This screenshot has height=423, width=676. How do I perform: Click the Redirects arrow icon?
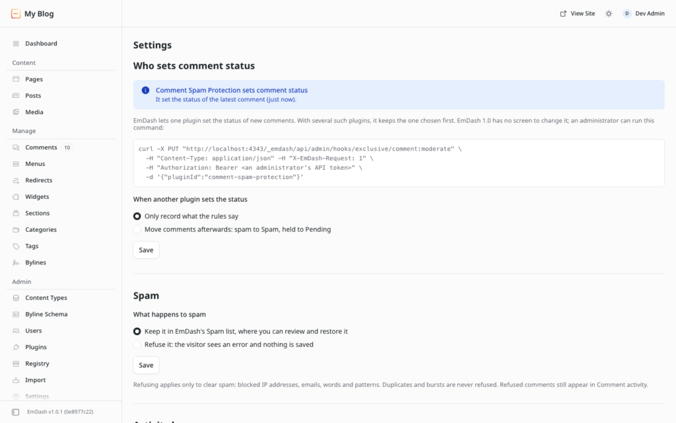[16, 180]
